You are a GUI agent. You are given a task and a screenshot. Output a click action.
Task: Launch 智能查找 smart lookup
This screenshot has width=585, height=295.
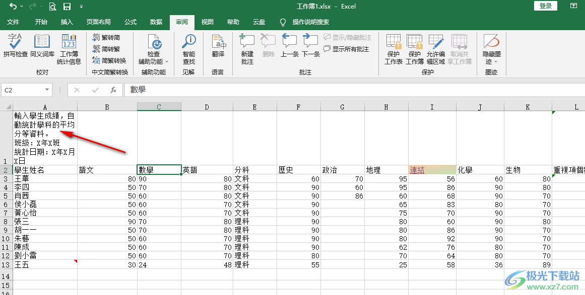coord(189,49)
